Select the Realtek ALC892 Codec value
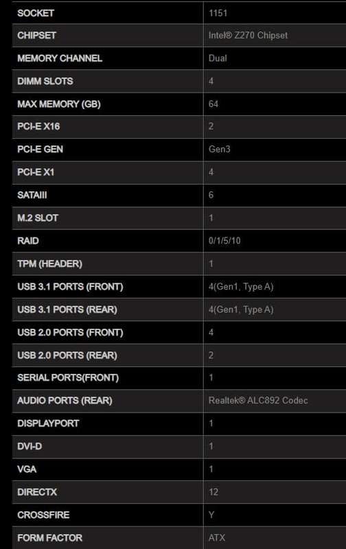 [x=258, y=401]
